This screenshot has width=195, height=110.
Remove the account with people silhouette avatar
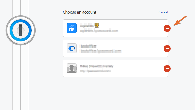pyautogui.click(x=167, y=68)
